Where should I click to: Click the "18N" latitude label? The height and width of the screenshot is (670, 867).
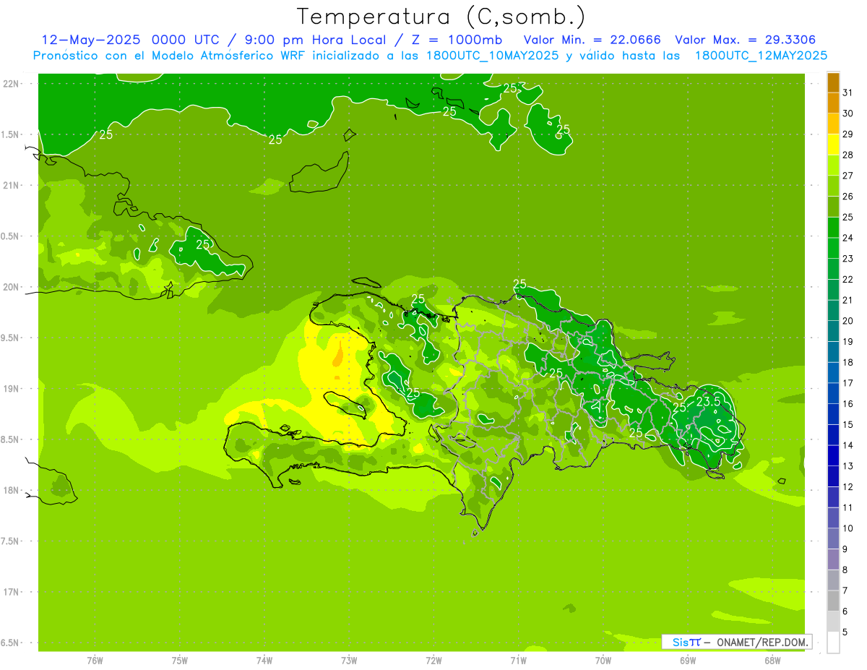point(11,490)
